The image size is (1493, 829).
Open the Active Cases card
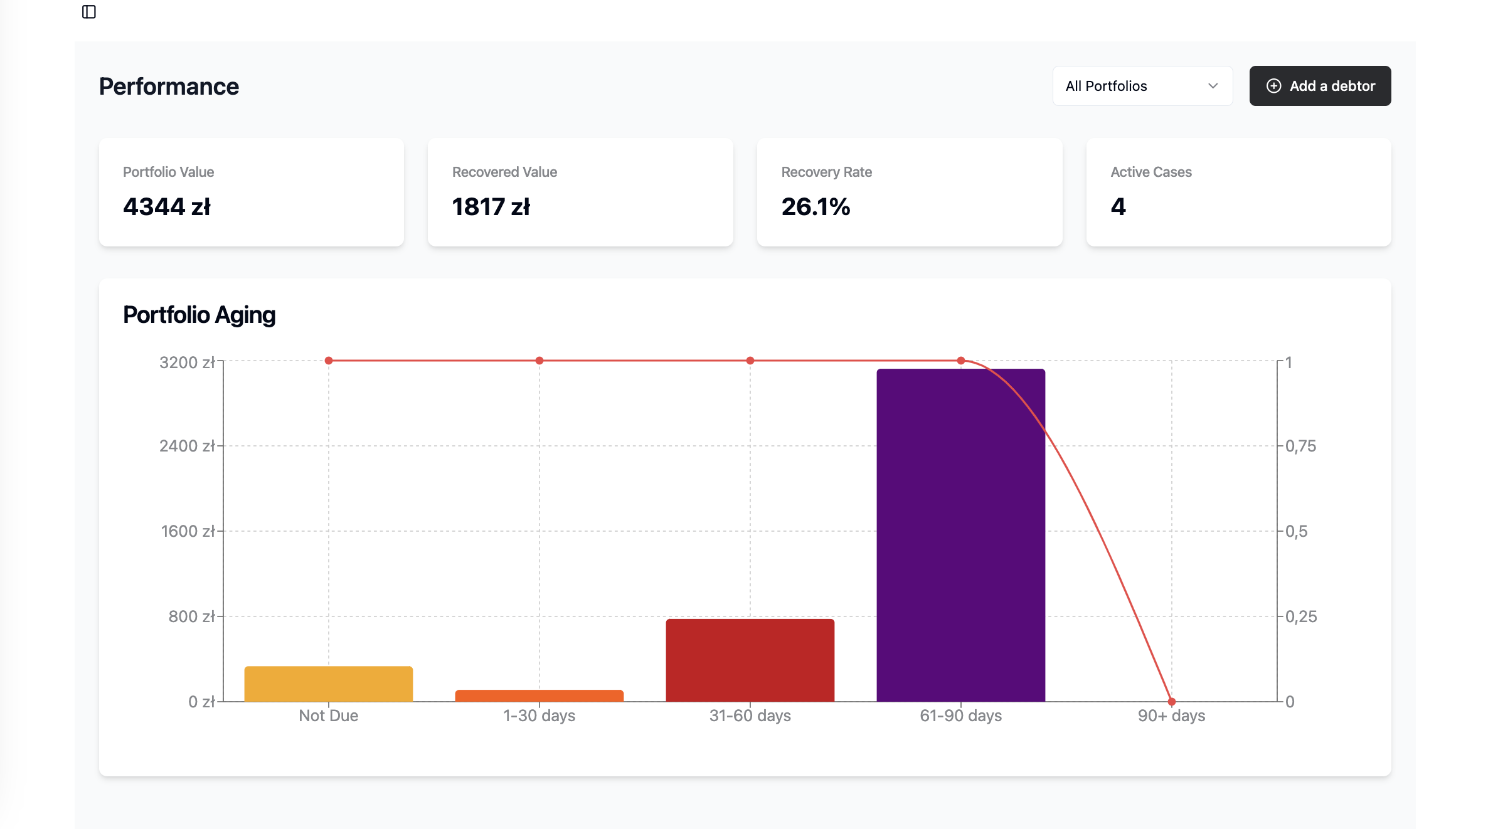click(x=1238, y=192)
